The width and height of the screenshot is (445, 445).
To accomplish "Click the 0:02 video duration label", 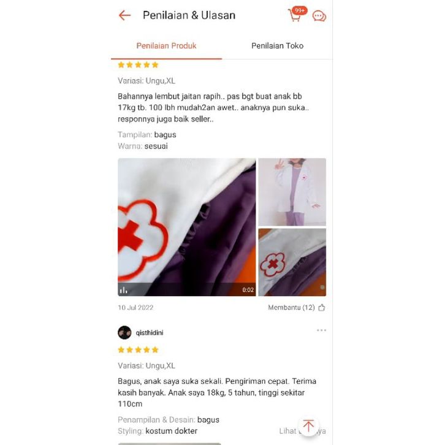I will coord(248,290).
